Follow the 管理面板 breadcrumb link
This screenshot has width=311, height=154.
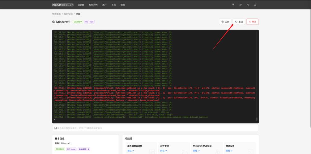point(56,14)
